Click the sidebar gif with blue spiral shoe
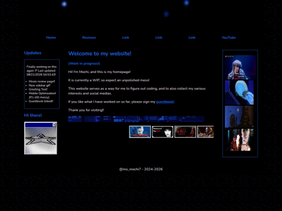 tap(239, 92)
